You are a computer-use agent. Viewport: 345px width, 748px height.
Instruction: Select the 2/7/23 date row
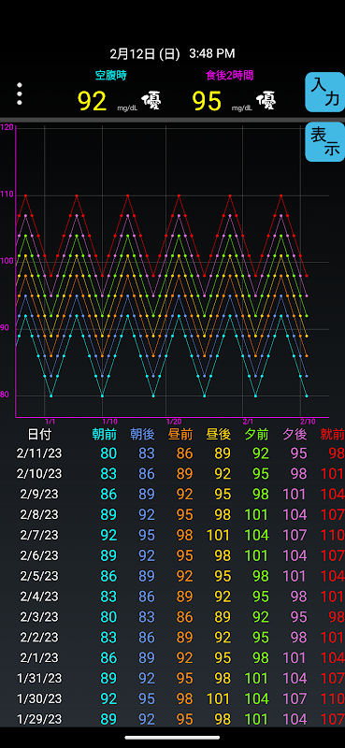click(172, 535)
